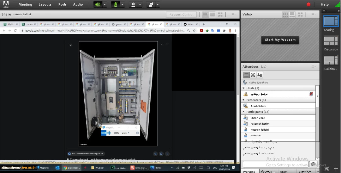Click the raise hand status icon
The height and width of the screenshot is (173, 341).
tap(151, 4)
